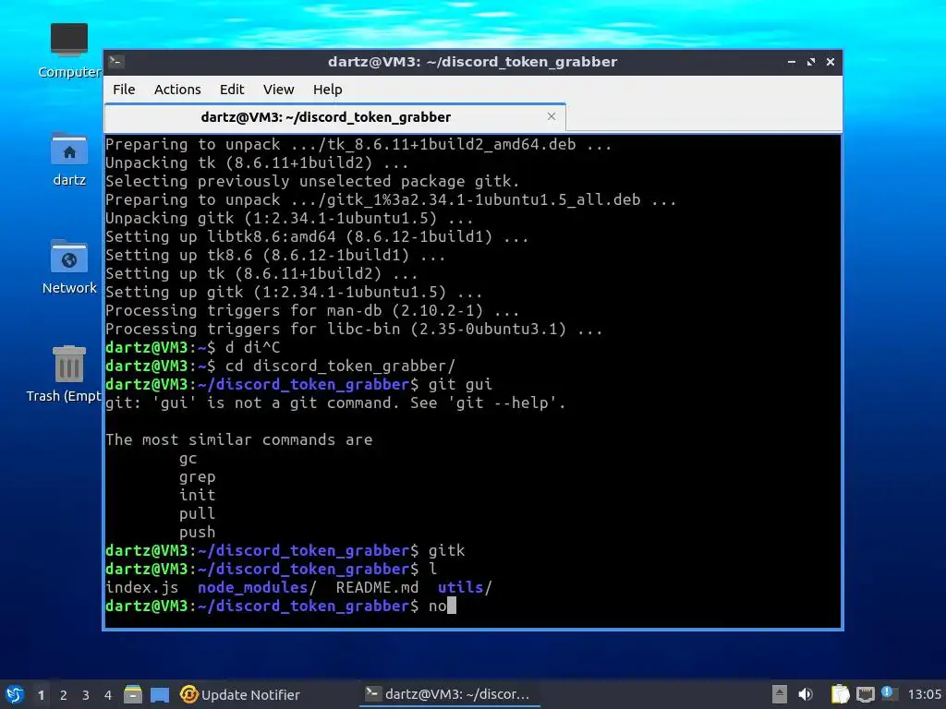Open the volume control tray icon
This screenshot has height=709, width=946.
point(806,694)
